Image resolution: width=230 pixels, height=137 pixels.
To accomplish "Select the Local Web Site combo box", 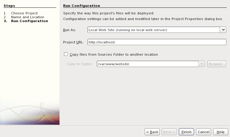I will pos(154,30).
